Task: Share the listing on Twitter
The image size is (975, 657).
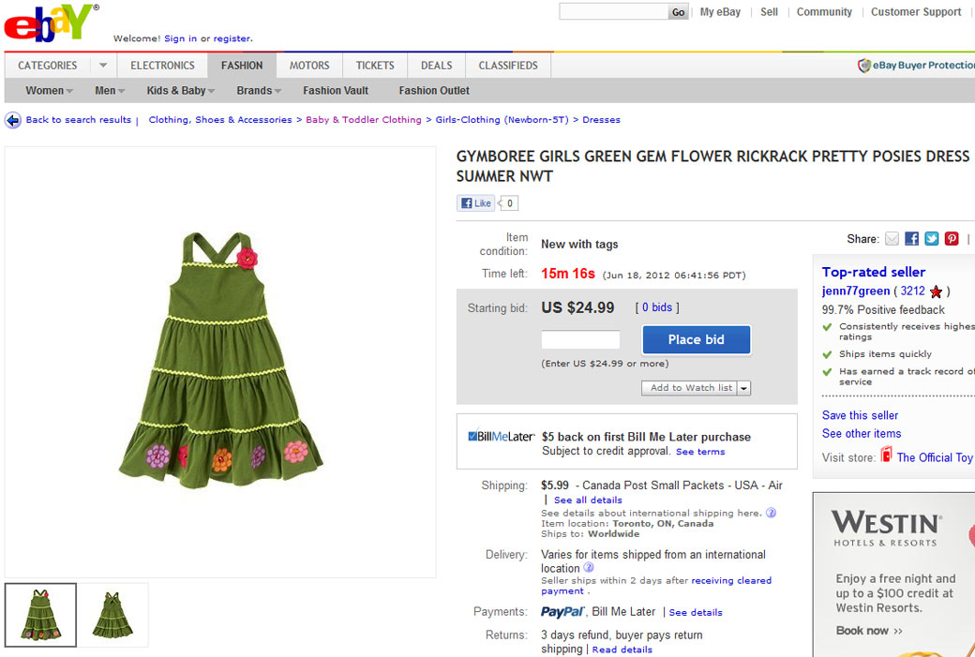Action: pyautogui.click(x=931, y=239)
